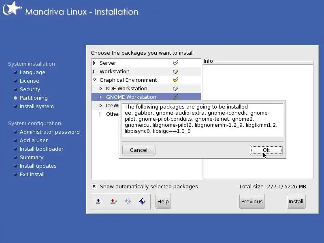Click the Summary step bullet icon
Screen dimensions: 324x243
[15, 158]
